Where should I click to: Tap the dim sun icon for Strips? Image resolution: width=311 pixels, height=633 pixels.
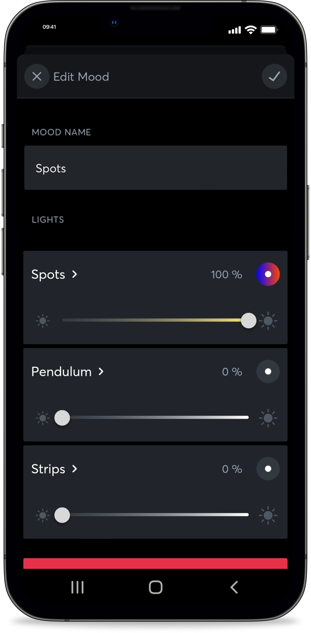coord(43,515)
